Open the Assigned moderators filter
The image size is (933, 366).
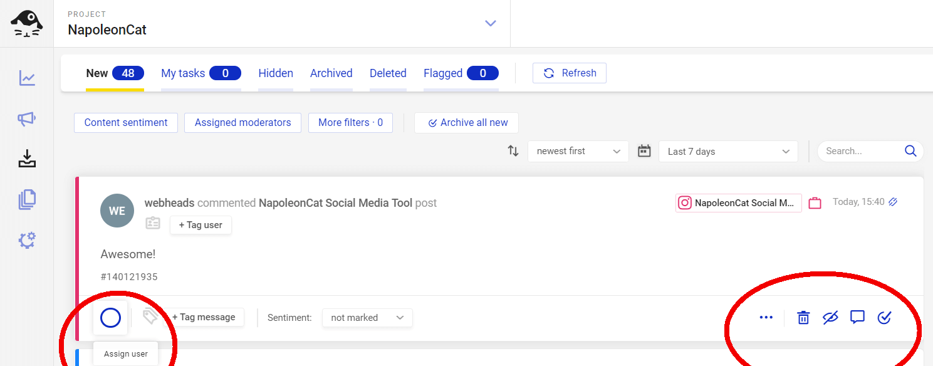coord(242,122)
